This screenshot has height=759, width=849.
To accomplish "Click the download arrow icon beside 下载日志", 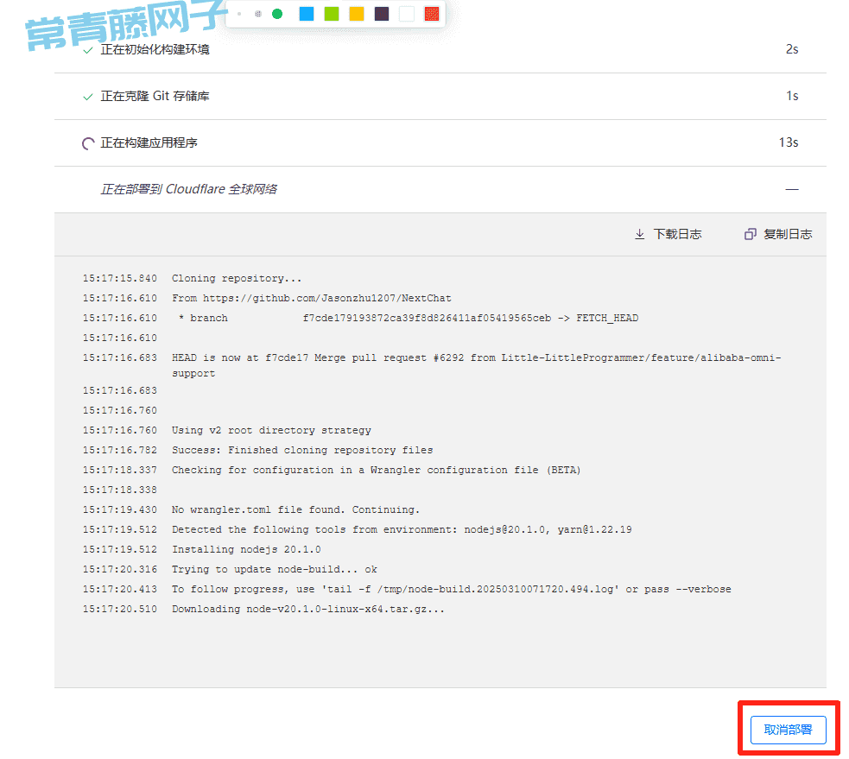I will pyautogui.click(x=639, y=234).
